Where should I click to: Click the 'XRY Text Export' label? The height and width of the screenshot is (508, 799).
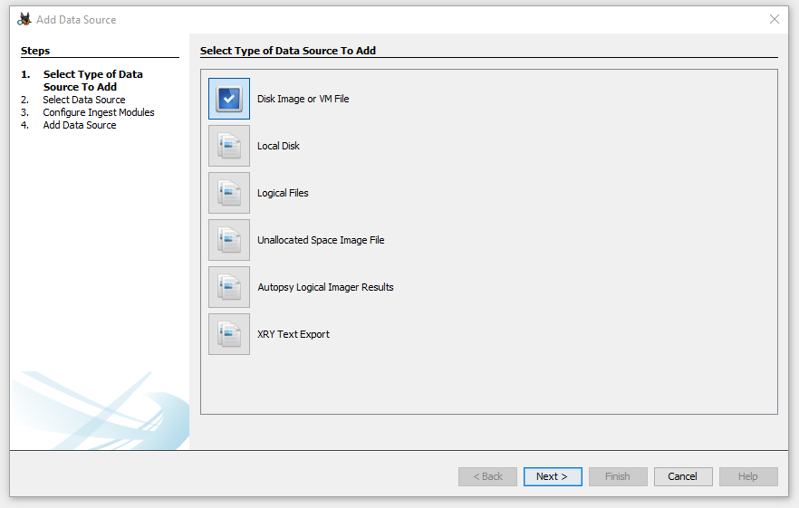click(294, 334)
